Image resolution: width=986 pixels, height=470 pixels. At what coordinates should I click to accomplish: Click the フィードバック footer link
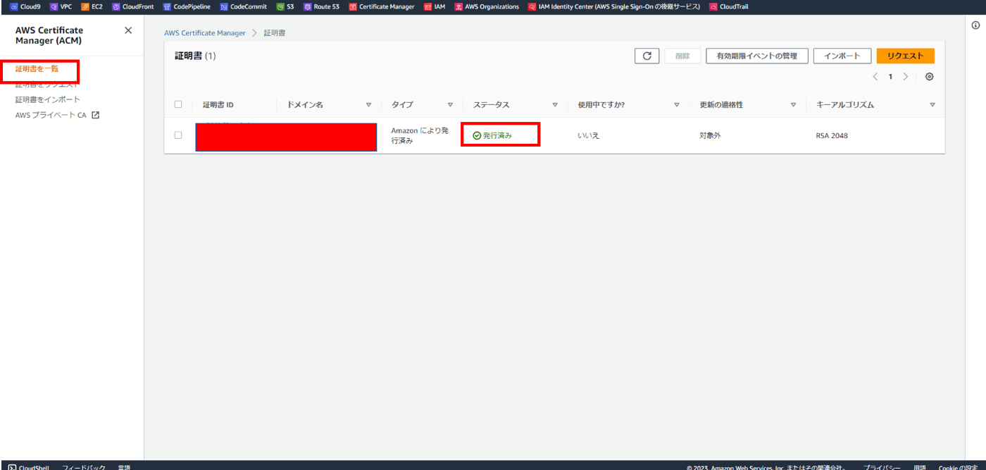[x=84, y=467]
